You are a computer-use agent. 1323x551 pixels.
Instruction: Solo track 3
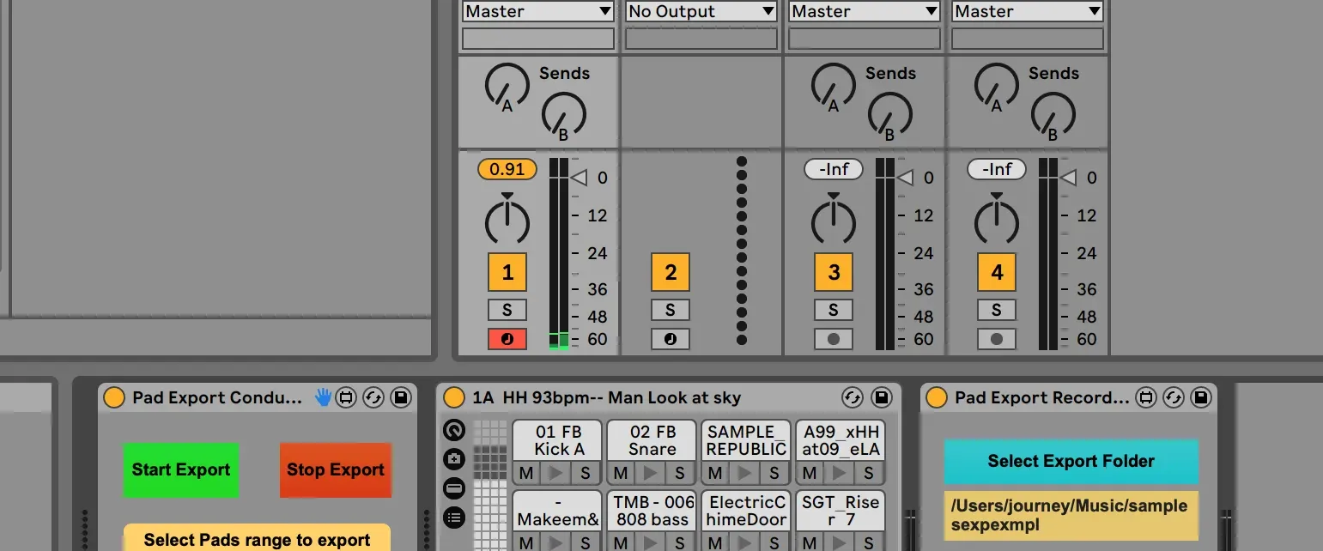tap(834, 310)
